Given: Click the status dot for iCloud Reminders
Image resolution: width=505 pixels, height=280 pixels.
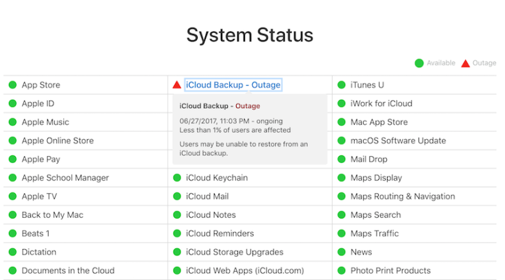Looking at the screenshot, I should pyautogui.click(x=177, y=233).
